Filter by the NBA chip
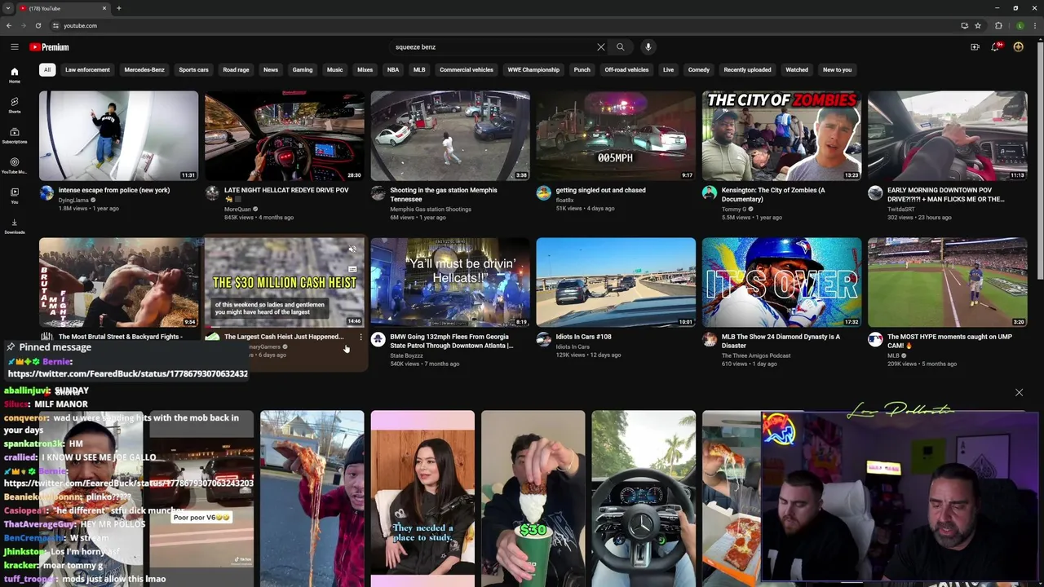The width and height of the screenshot is (1044, 587). pos(393,70)
